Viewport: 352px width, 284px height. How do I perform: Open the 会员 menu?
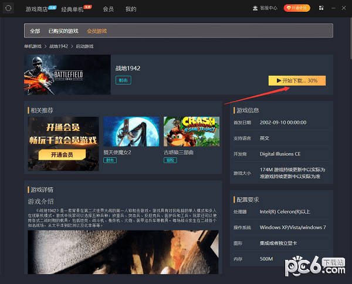coord(108,9)
